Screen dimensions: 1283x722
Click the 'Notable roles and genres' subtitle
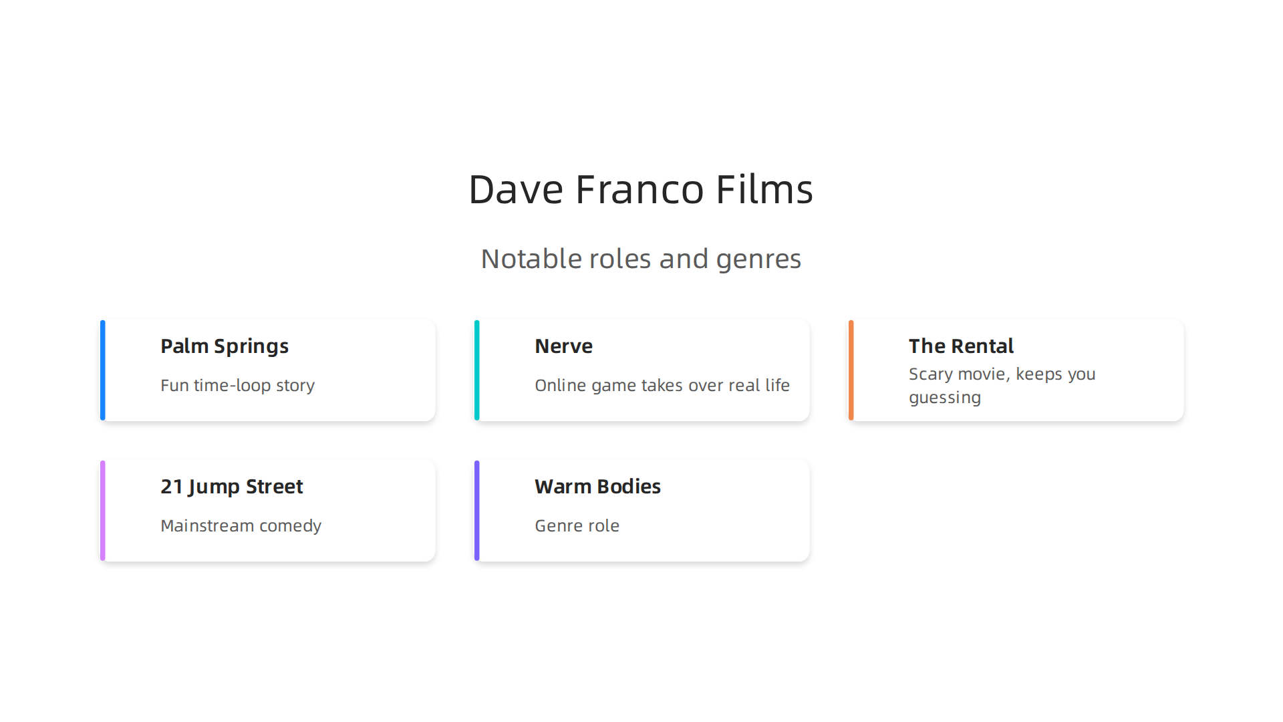[x=641, y=259]
